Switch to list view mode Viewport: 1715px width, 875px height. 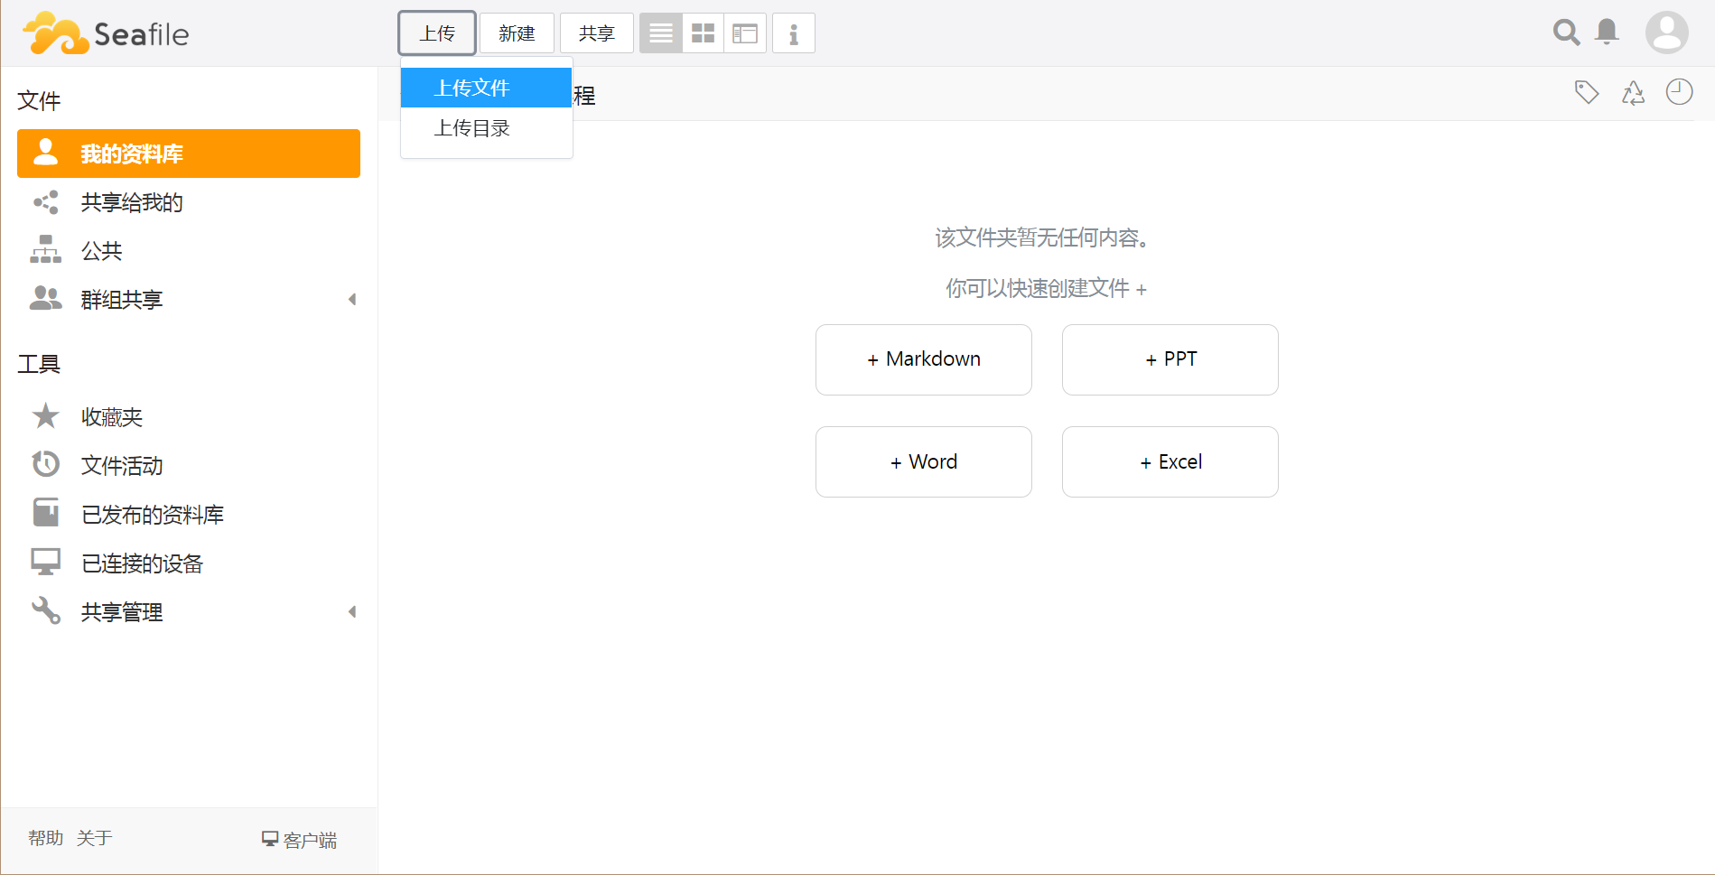[x=661, y=33]
